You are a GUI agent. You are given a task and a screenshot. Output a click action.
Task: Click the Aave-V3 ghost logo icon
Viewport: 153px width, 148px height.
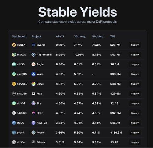click(33, 123)
